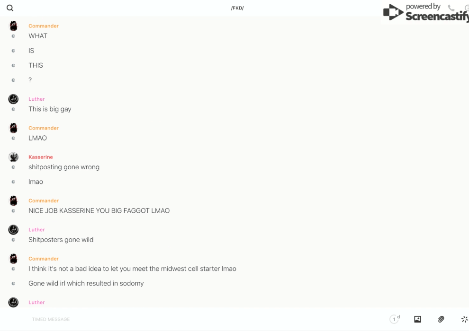Click the Commander name above LMAO
Screen dimensions: 469x331
[x=44, y=128]
